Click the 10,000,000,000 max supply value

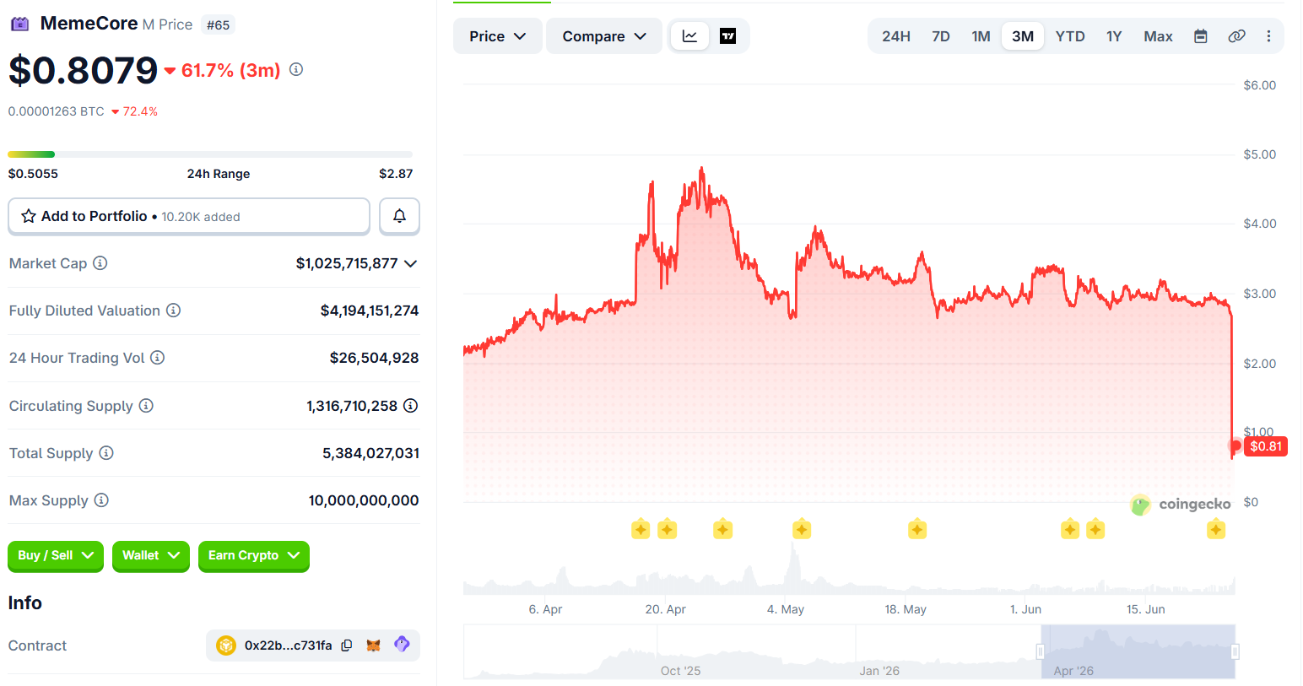click(364, 500)
